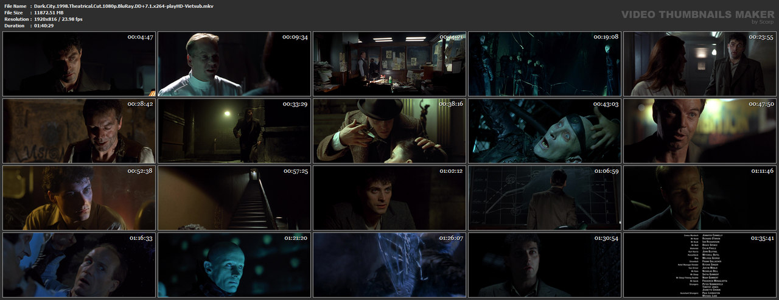Select the thumbnail timestamped 01:02:12
Image resolution: width=779 pixels, height=300 pixels.
[x=389, y=198]
